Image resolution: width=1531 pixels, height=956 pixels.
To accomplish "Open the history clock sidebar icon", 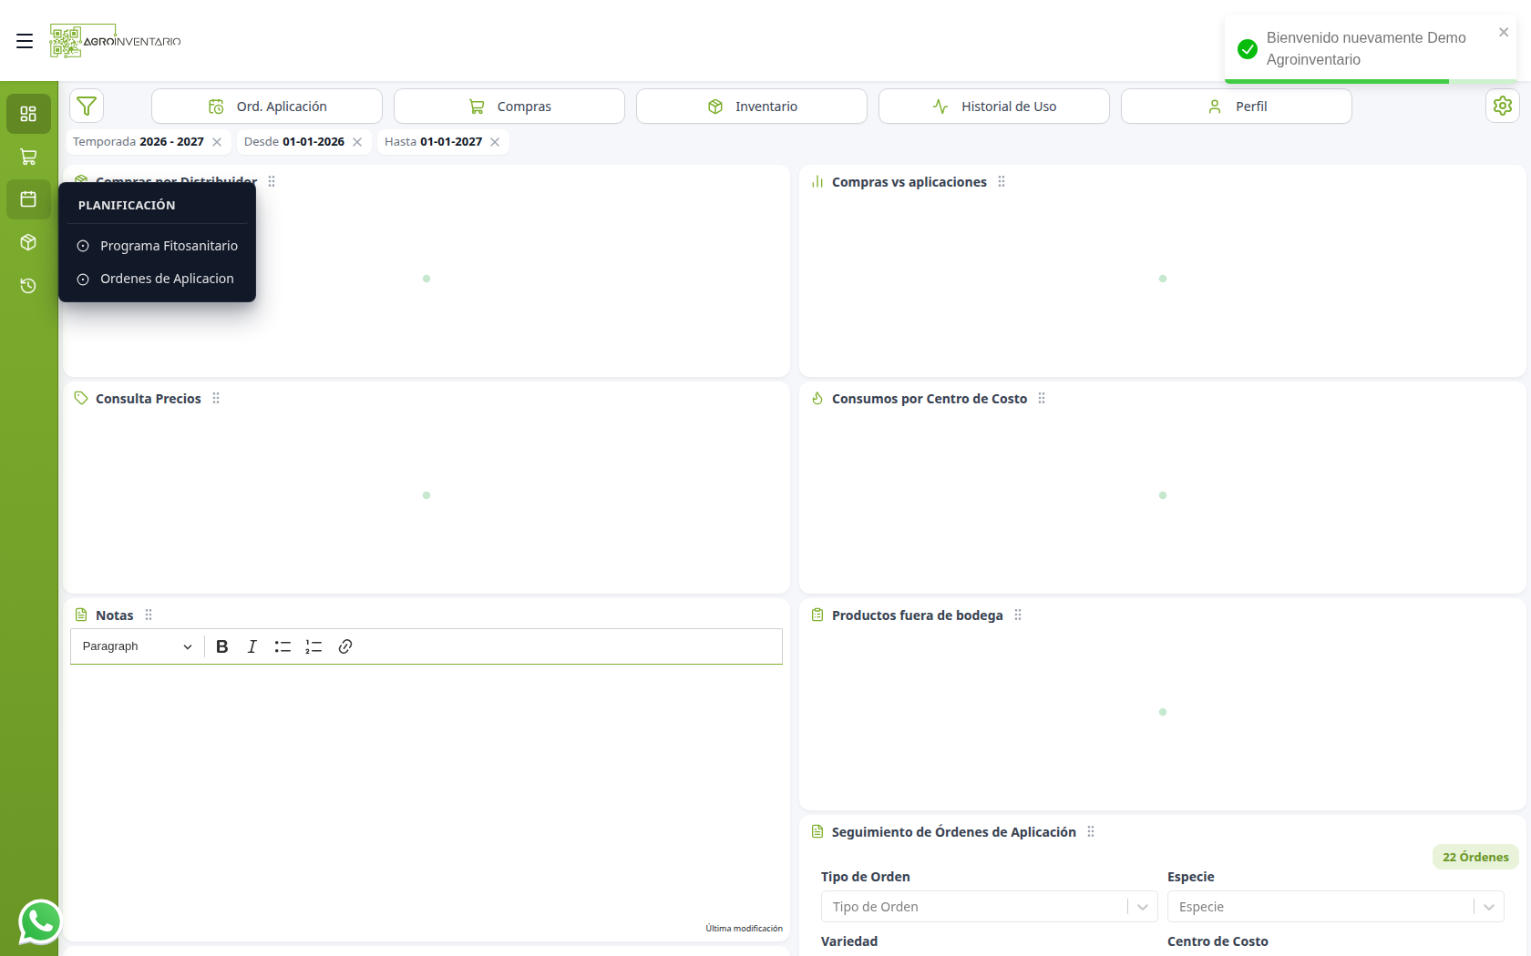I will 28,286.
